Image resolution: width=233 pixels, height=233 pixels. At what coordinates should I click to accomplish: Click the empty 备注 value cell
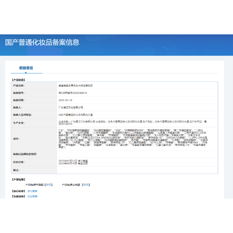click(137, 170)
